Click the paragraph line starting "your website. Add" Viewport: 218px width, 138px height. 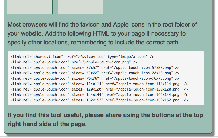click(97, 34)
